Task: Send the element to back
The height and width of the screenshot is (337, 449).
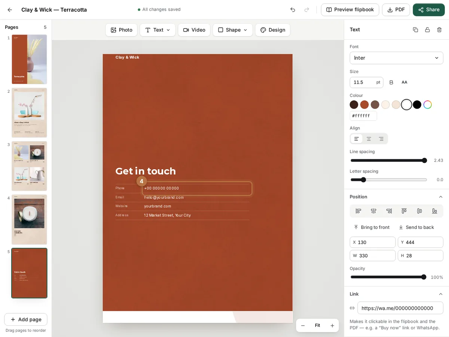Action: point(416,227)
